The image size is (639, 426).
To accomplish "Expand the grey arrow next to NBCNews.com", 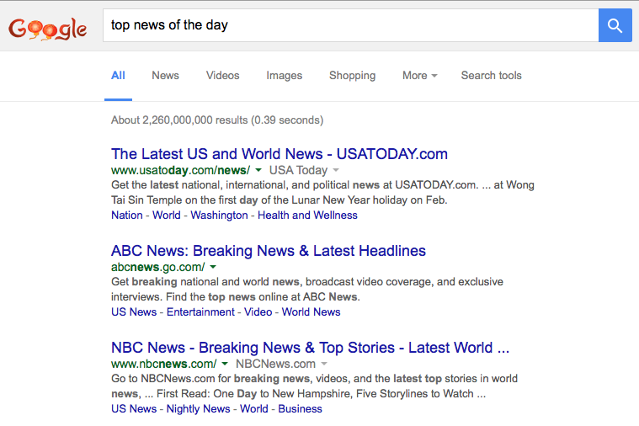I will click(x=324, y=364).
